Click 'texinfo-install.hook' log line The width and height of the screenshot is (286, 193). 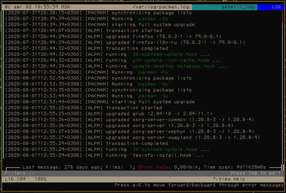tap(104, 155)
